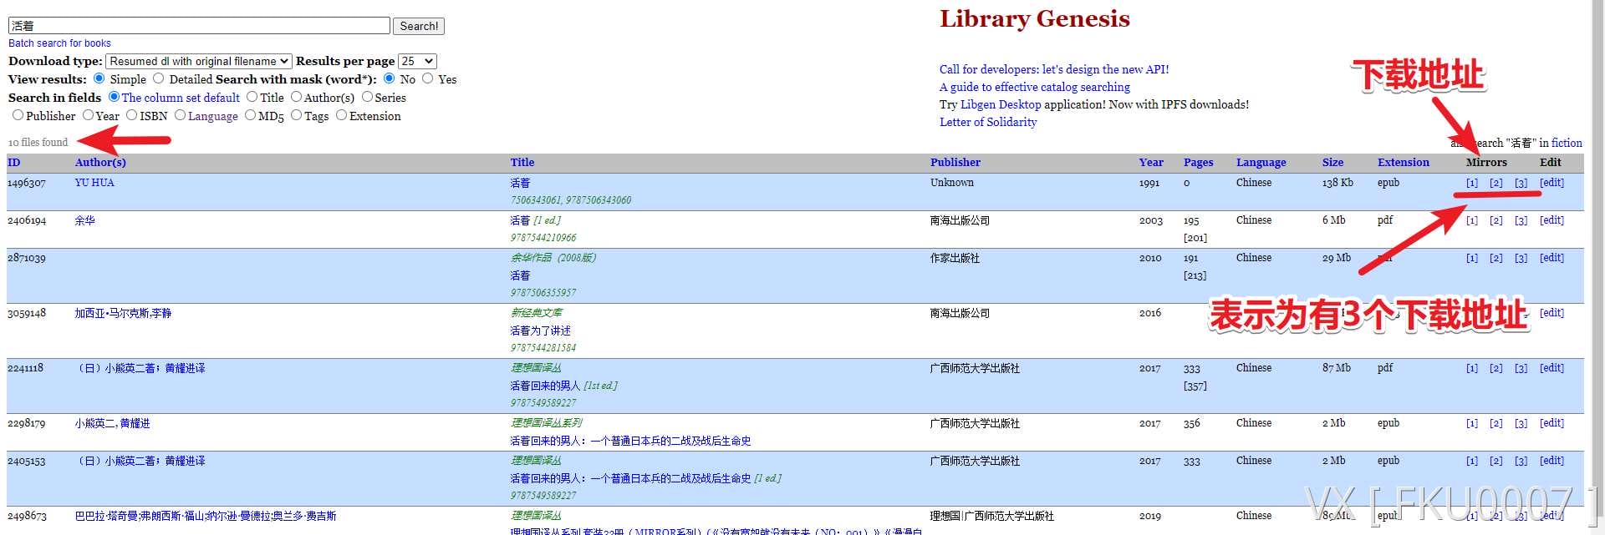Image resolution: width=1605 pixels, height=535 pixels.
Task: Follow the fiction search link
Action: [1567, 143]
